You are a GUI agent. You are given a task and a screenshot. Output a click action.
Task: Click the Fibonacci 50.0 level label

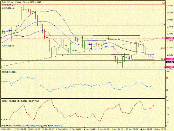[163, 48]
